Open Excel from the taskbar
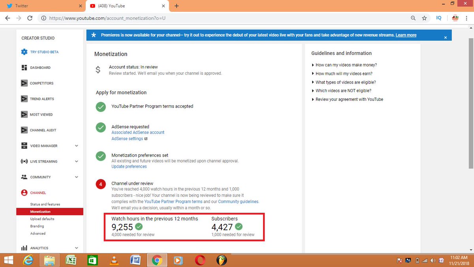 71,260
